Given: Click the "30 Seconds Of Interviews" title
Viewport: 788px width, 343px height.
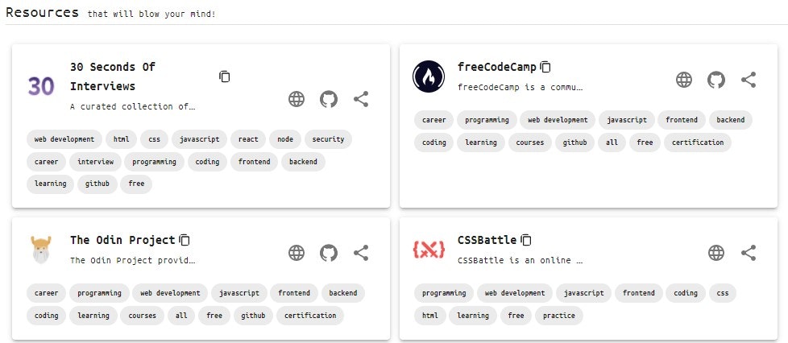Looking at the screenshot, I should [113, 76].
